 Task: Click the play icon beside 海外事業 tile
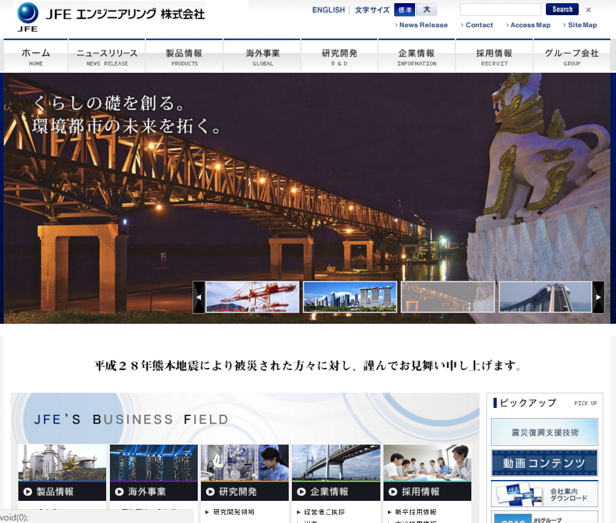(x=119, y=491)
